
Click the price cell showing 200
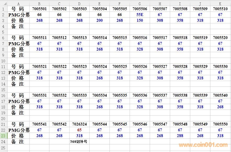pos(100,20)
